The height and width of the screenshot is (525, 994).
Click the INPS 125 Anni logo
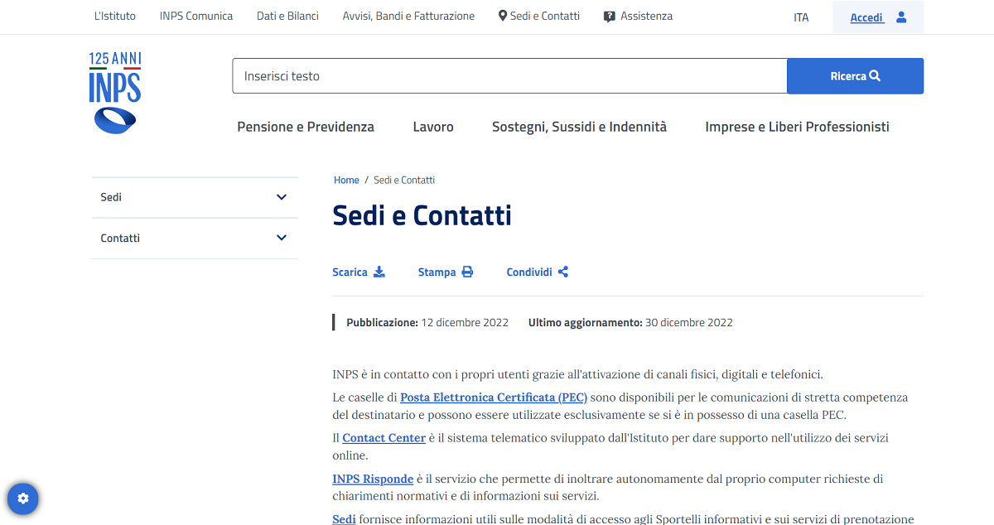click(x=114, y=91)
